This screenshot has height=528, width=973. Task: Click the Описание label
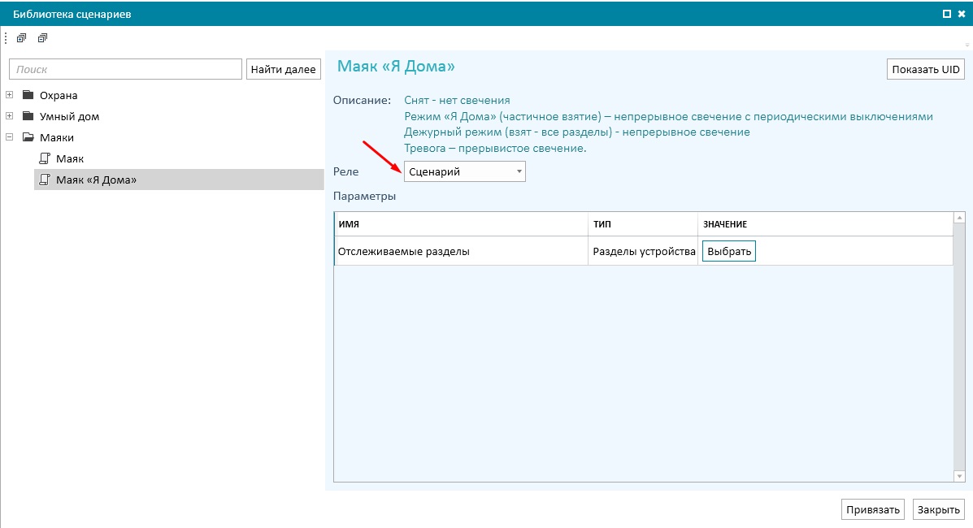point(363,100)
